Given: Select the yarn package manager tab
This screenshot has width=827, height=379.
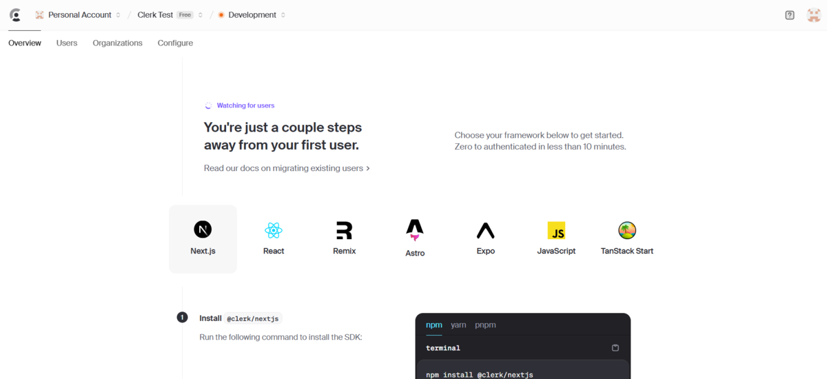Looking at the screenshot, I should (x=458, y=325).
